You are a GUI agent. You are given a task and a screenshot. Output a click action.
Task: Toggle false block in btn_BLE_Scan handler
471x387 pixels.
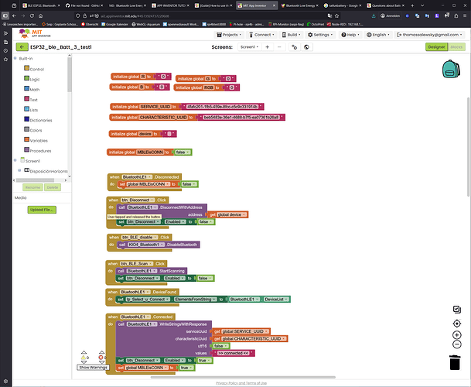click(x=206, y=278)
